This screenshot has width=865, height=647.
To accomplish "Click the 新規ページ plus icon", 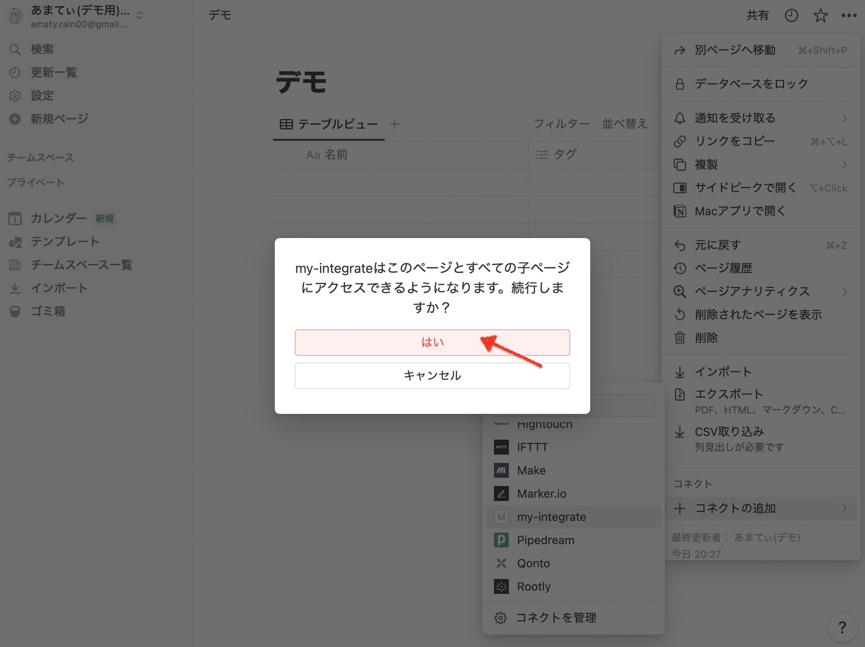I will coord(15,119).
